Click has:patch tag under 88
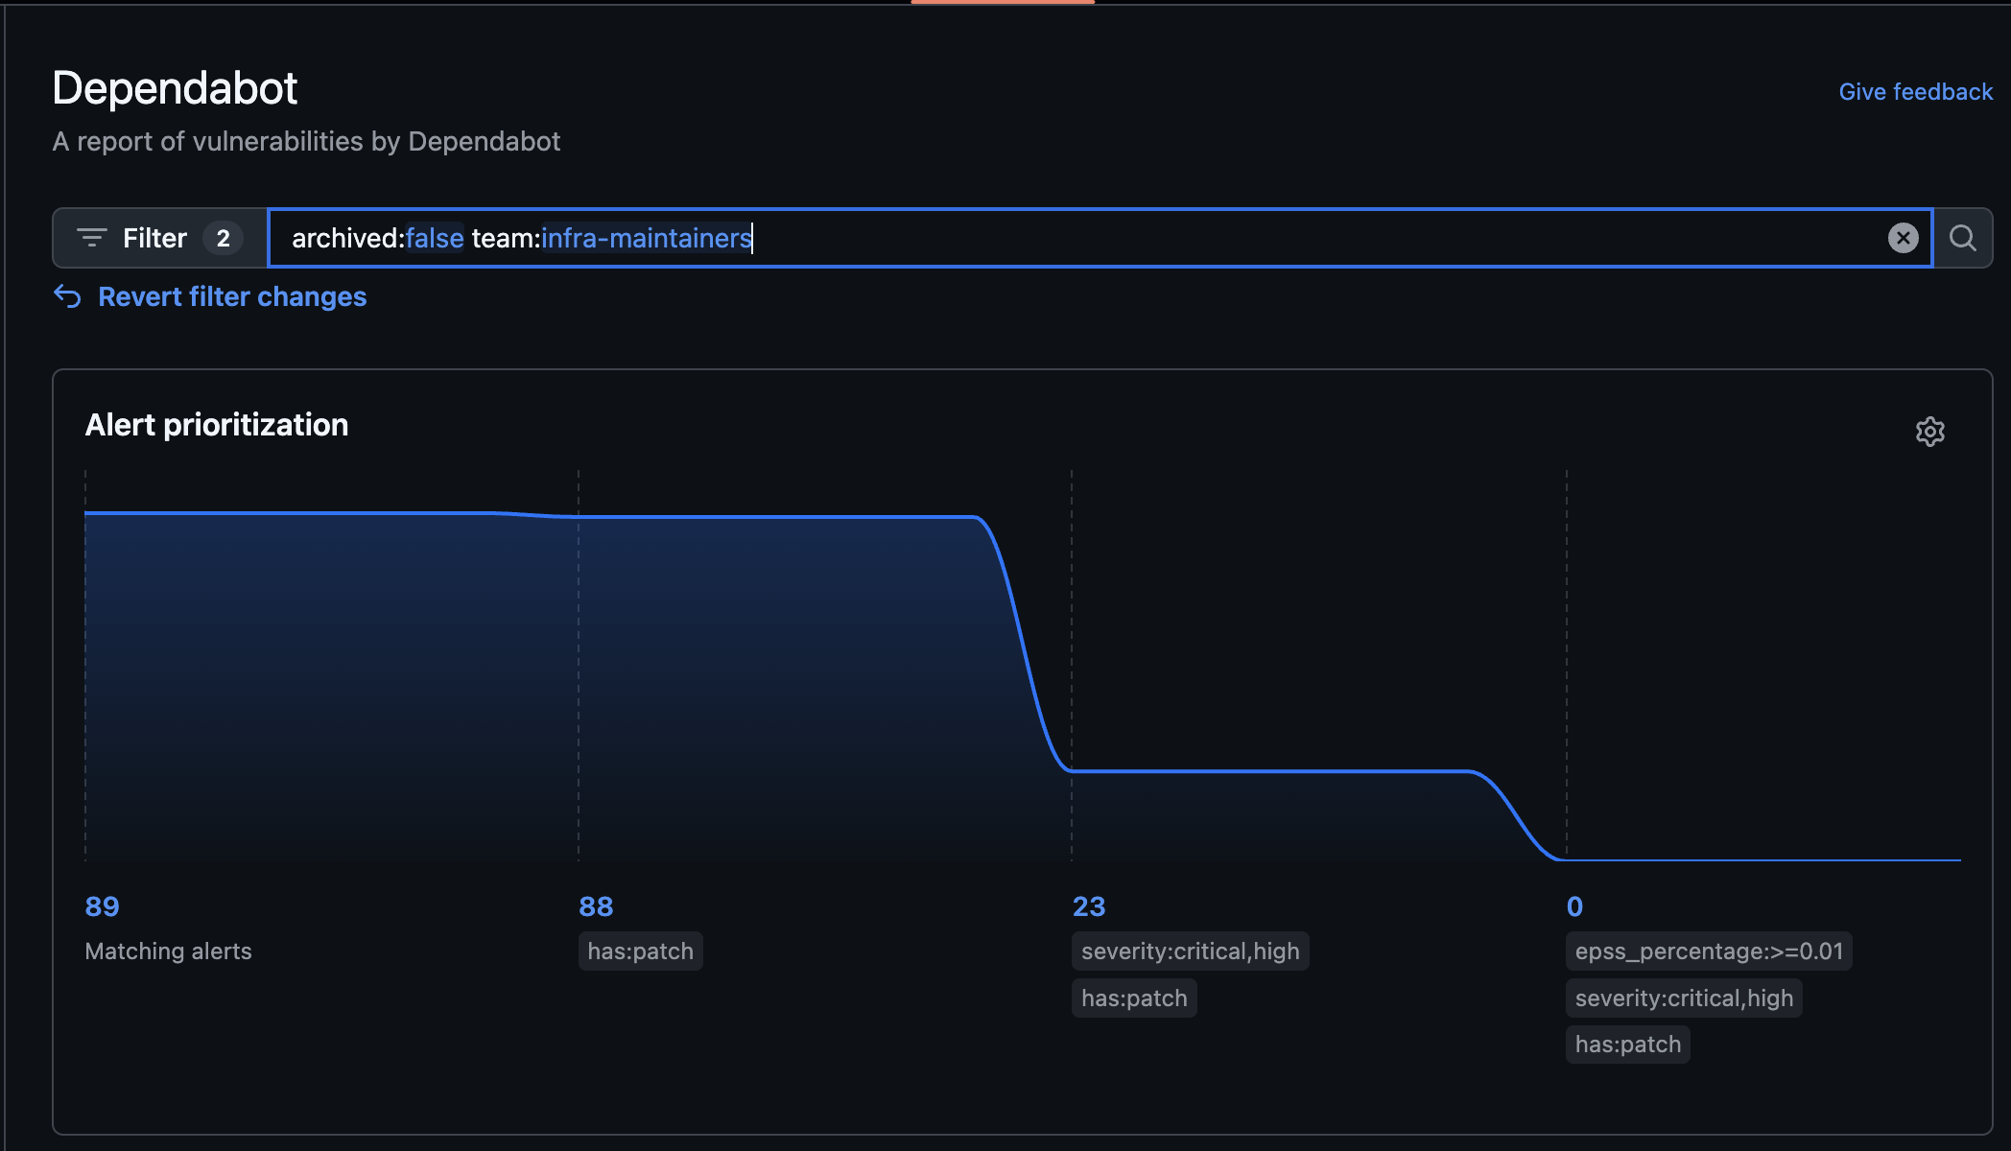 coord(640,951)
